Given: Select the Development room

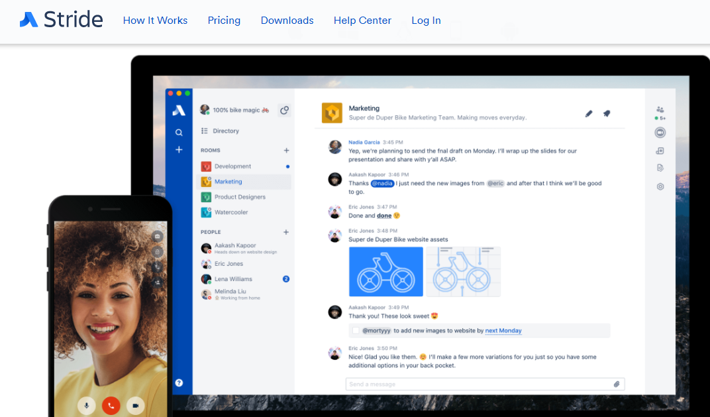Looking at the screenshot, I should point(245,166).
